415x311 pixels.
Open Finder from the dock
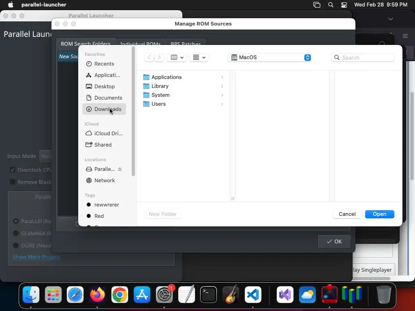tap(31, 295)
